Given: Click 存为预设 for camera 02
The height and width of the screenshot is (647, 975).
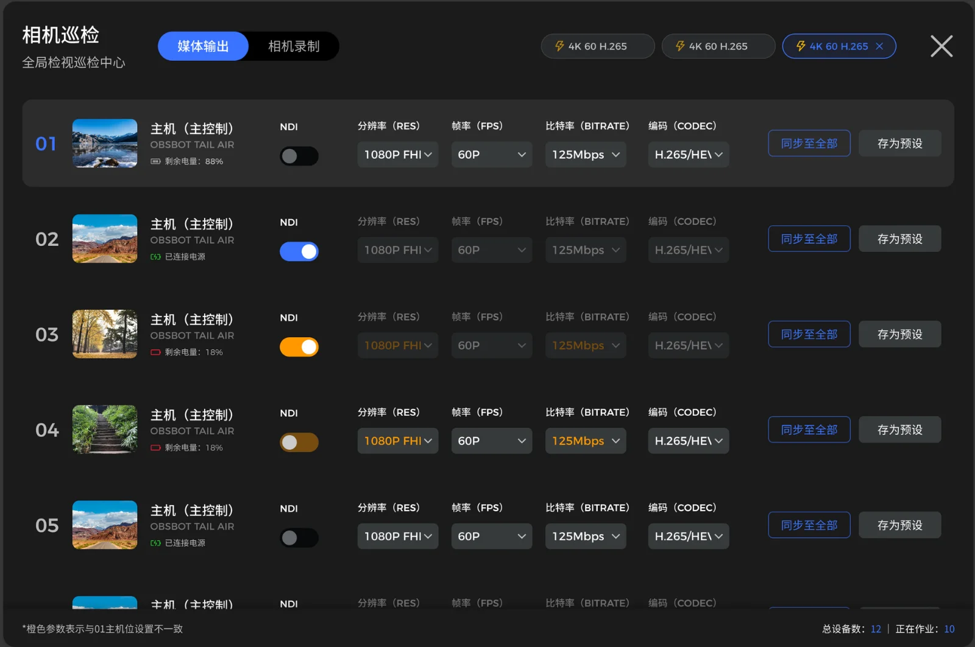Looking at the screenshot, I should point(900,239).
